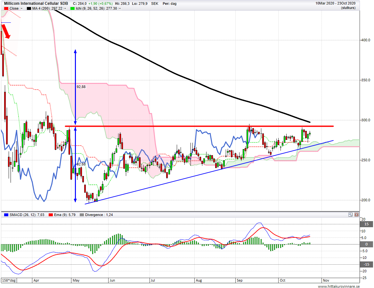
Task: Click the 250.0 price axis label
Action: [365, 160]
